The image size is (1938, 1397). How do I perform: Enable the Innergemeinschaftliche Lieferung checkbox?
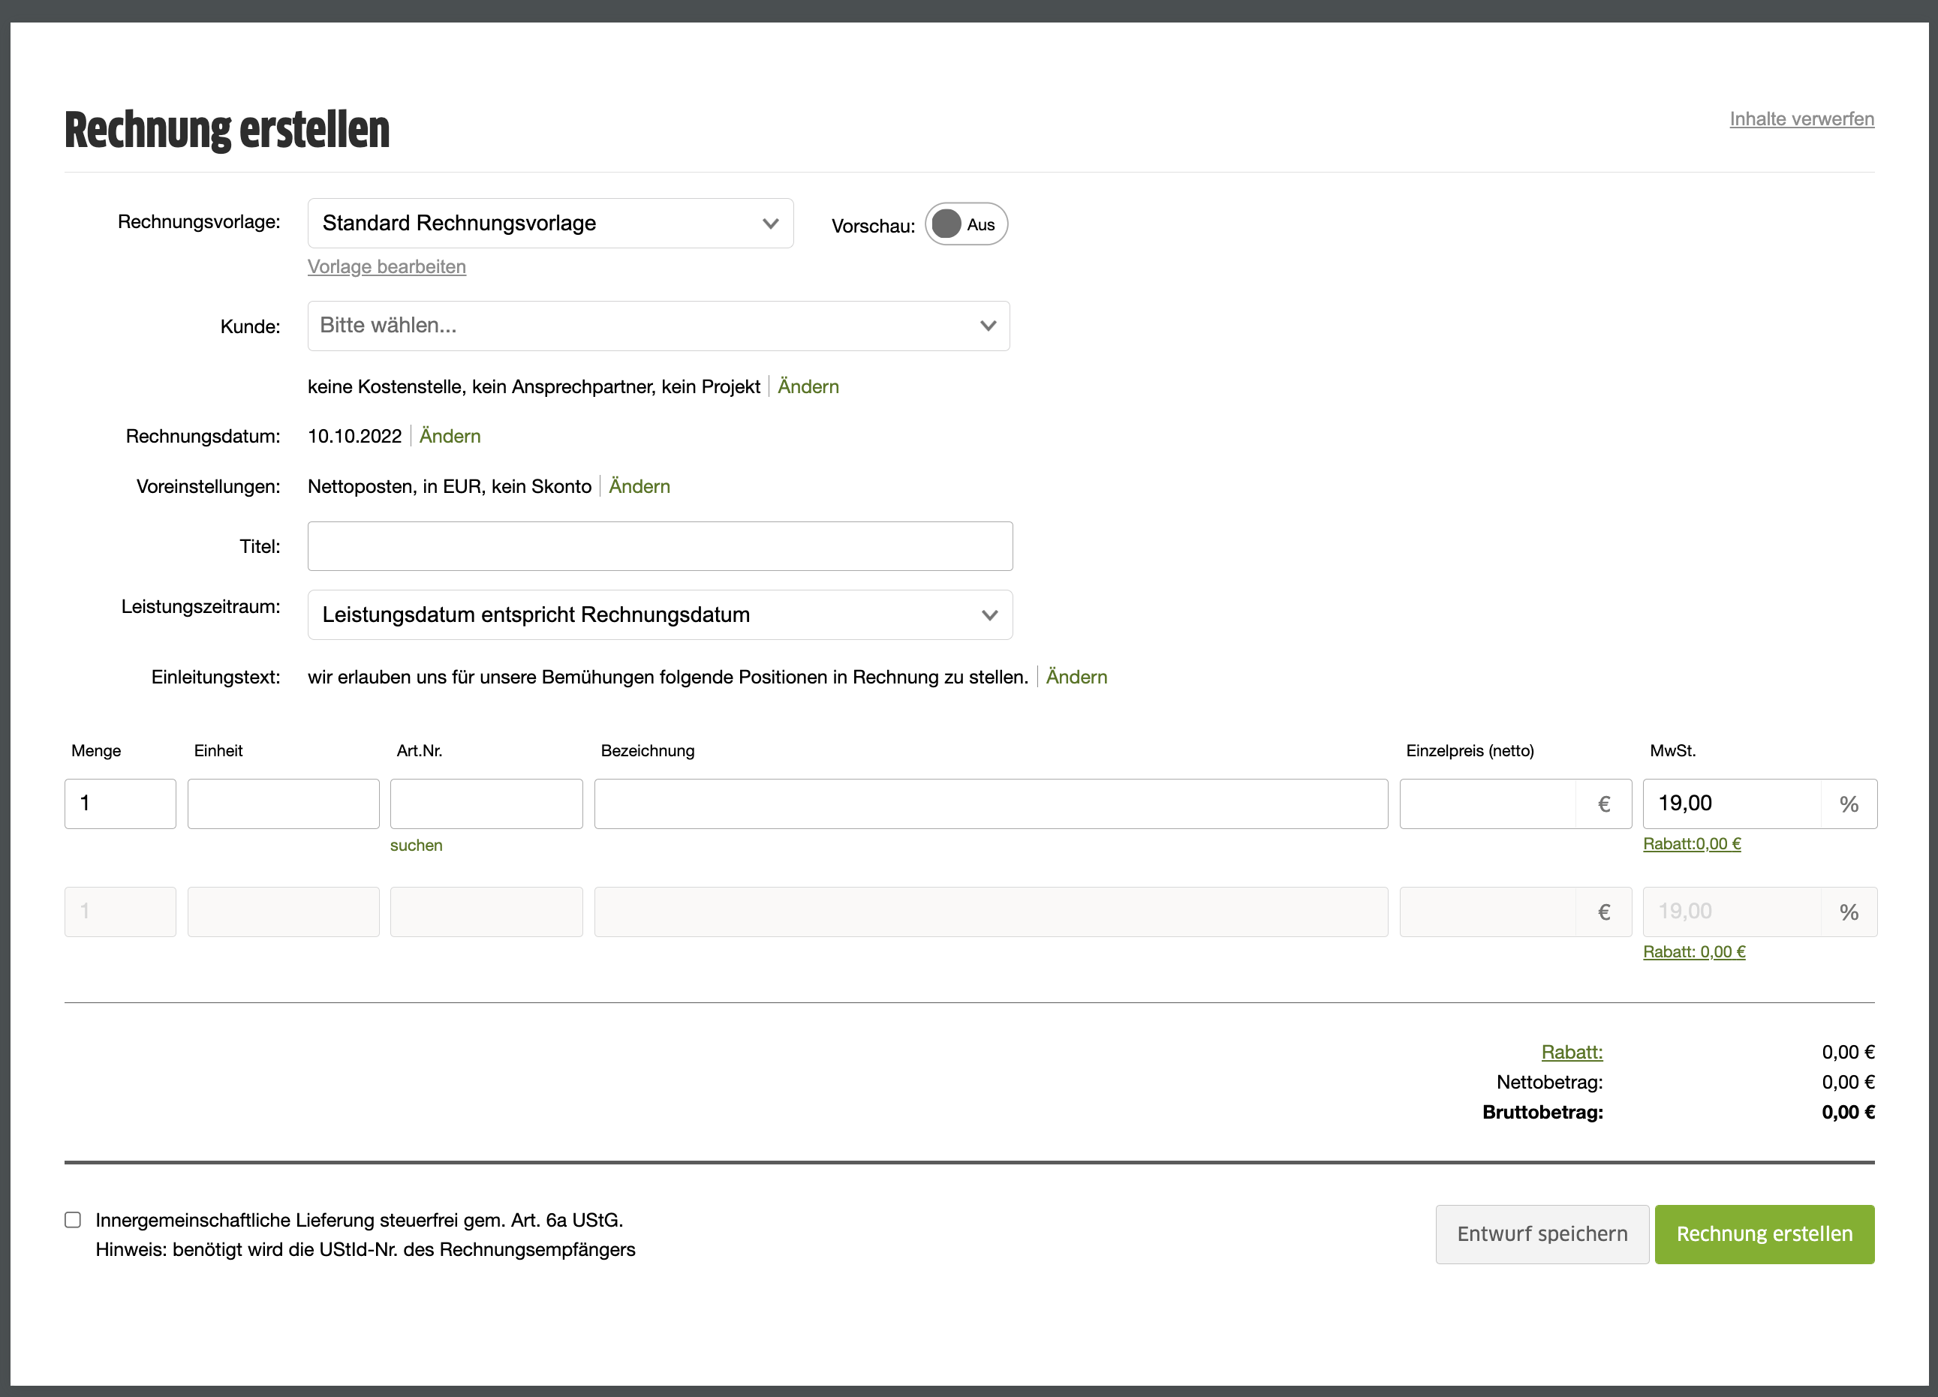point(74,1219)
